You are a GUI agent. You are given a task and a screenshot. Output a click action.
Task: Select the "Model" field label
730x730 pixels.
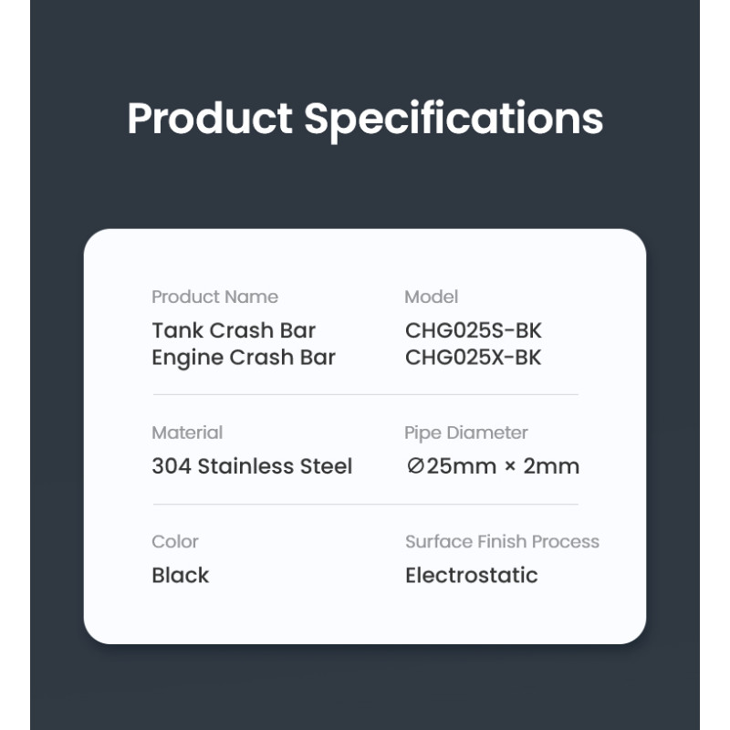pyautogui.click(x=431, y=297)
